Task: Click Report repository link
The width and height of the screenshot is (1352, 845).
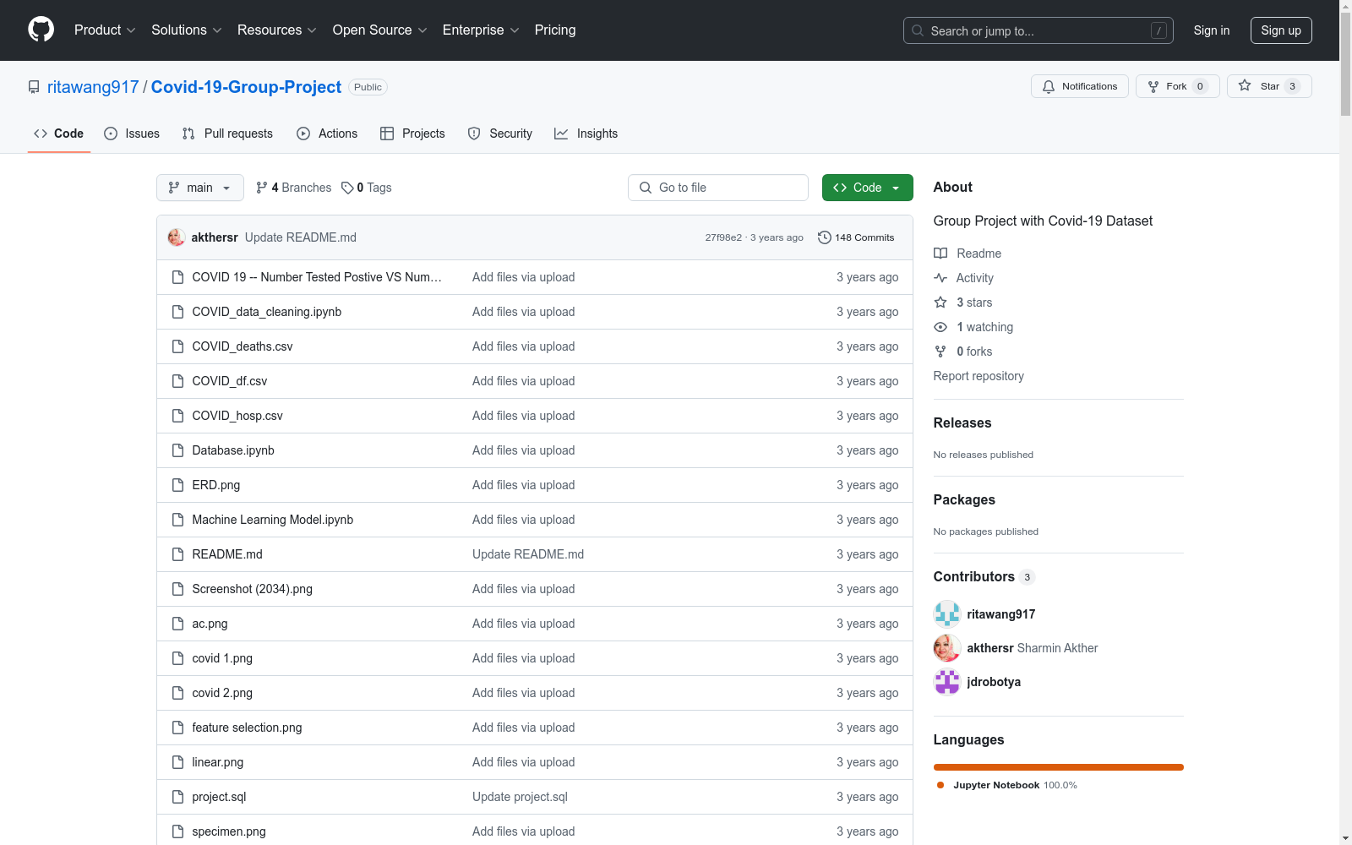Action: pyautogui.click(x=979, y=376)
